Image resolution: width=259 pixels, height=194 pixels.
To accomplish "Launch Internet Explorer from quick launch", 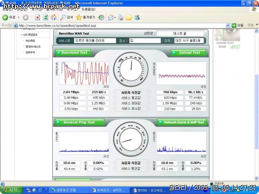I will 40,190.
